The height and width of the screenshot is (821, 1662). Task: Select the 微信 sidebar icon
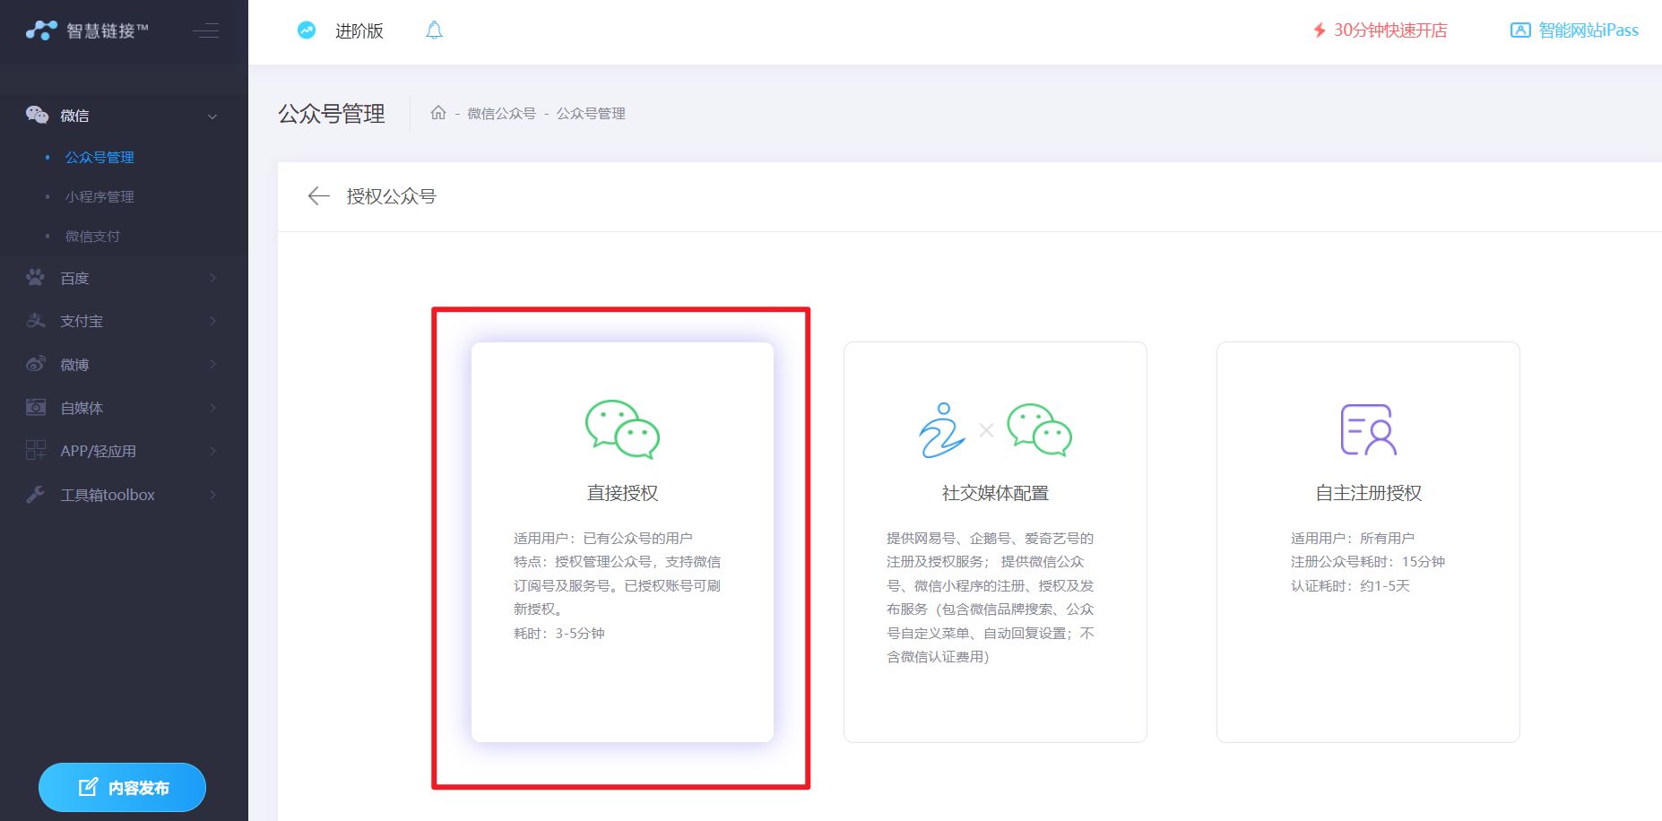click(x=36, y=115)
